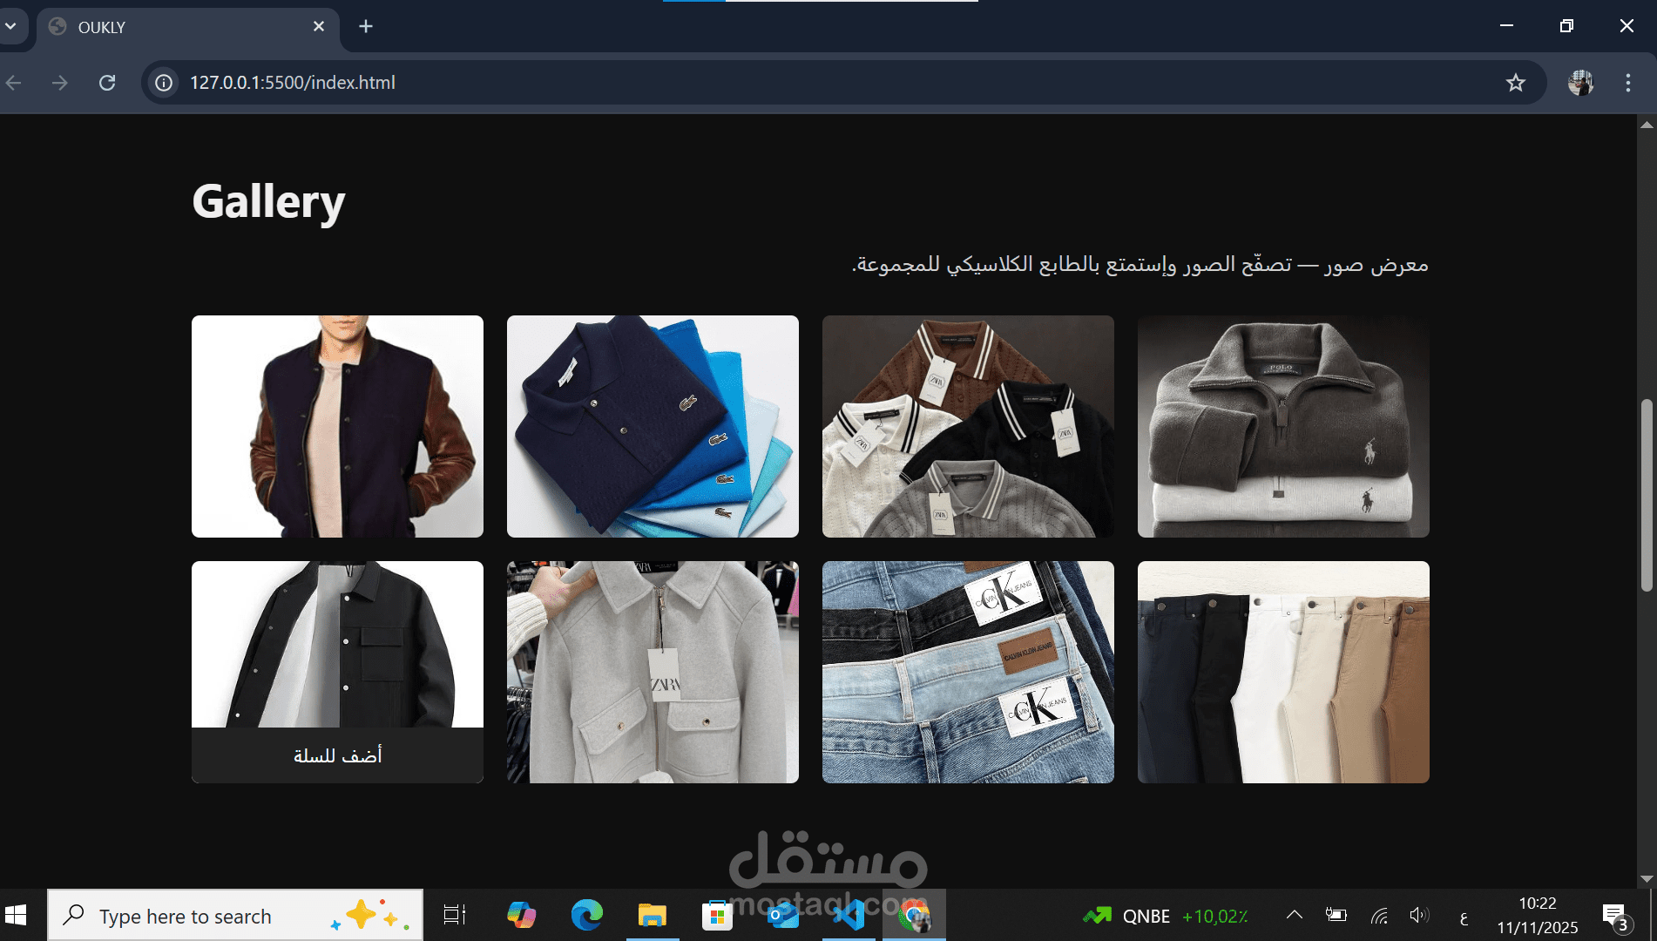The height and width of the screenshot is (941, 1657).
Task: Open the QNBE stock widget
Action: click(1166, 917)
